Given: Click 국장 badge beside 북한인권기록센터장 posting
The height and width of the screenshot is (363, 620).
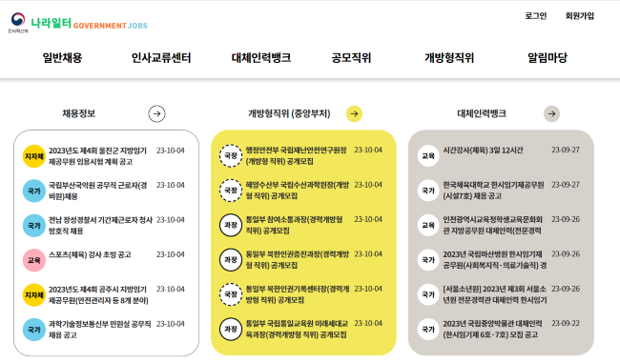Looking at the screenshot, I should [x=231, y=294].
